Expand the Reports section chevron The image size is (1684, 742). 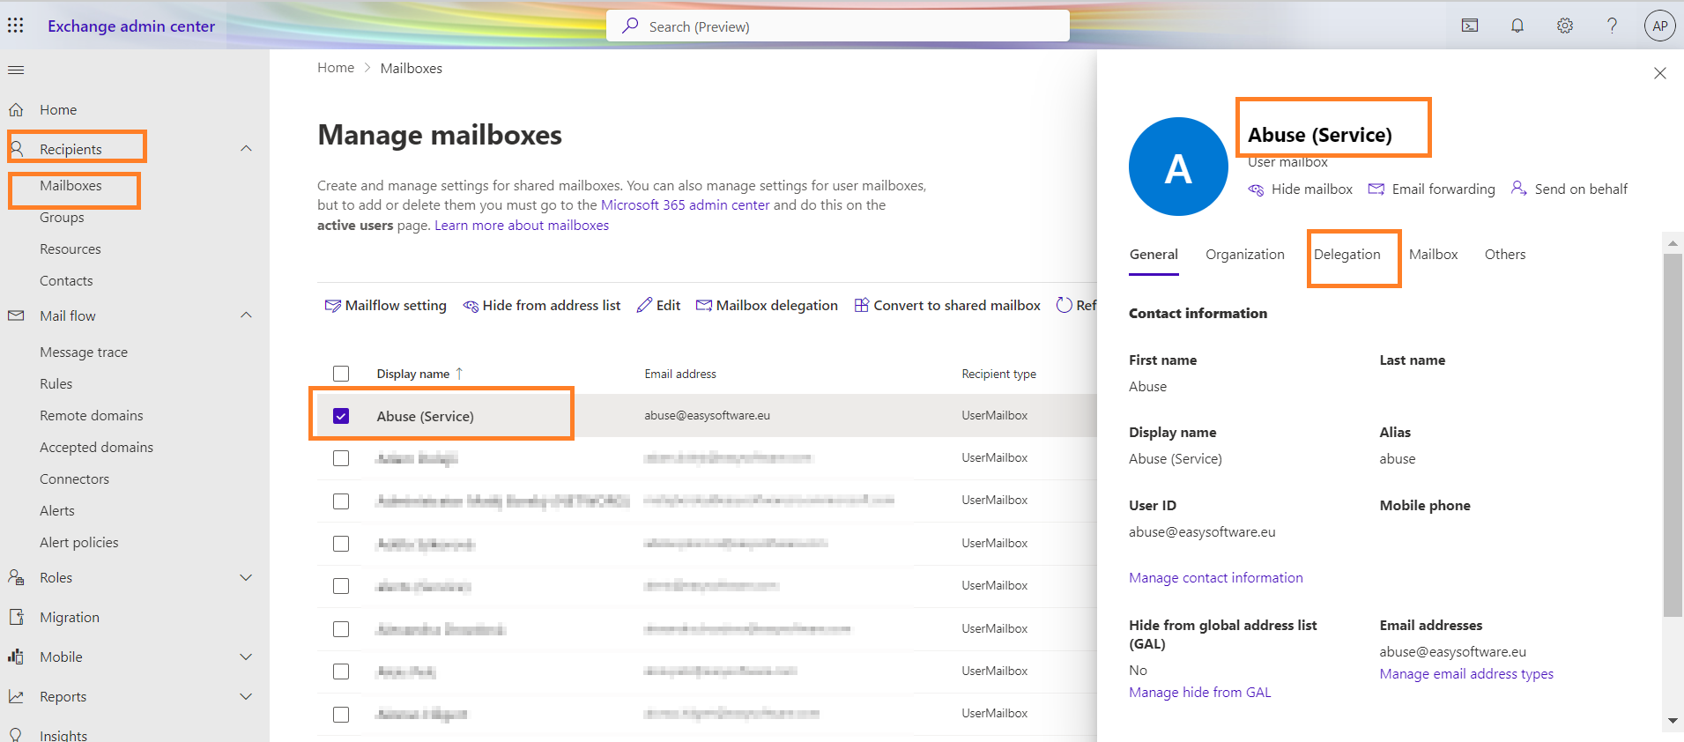pyautogui.click(x=247, y=696)
